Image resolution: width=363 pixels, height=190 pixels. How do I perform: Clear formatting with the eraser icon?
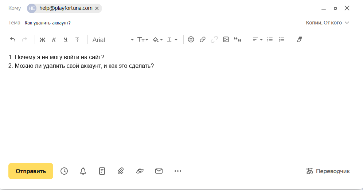[300, 40]
